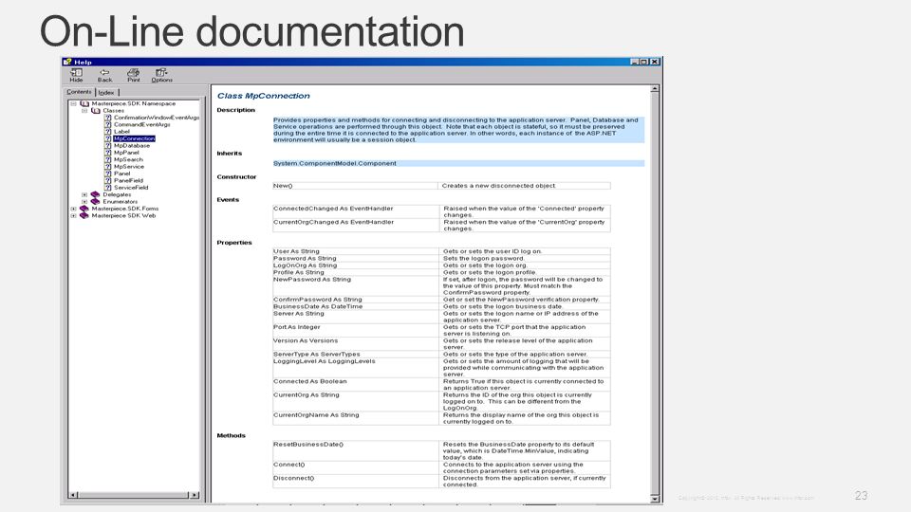This screenshot has width=911, height=512.
Task: Minimize the Help window
Action: (635, 62)
